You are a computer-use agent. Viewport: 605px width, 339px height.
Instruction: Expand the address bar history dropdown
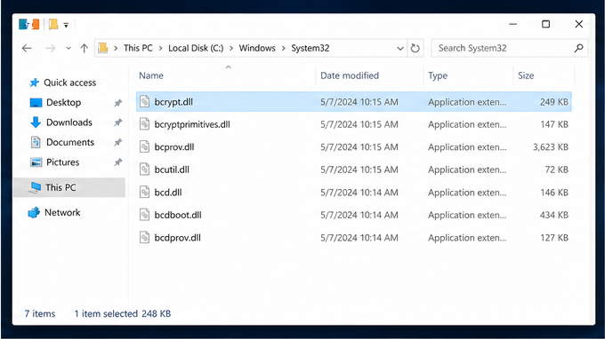coord(400,49)
